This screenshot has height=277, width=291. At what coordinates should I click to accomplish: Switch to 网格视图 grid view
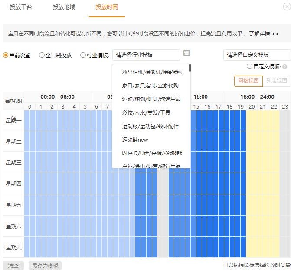point(248,81)
